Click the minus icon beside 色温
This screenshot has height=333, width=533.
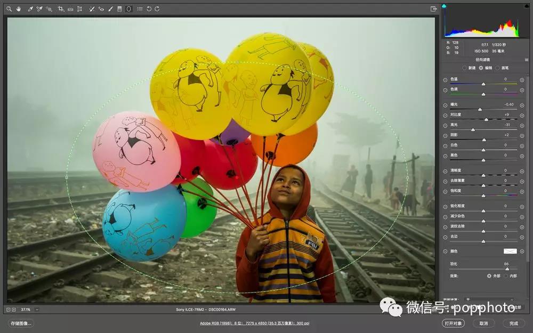click(x=445, y=80)
